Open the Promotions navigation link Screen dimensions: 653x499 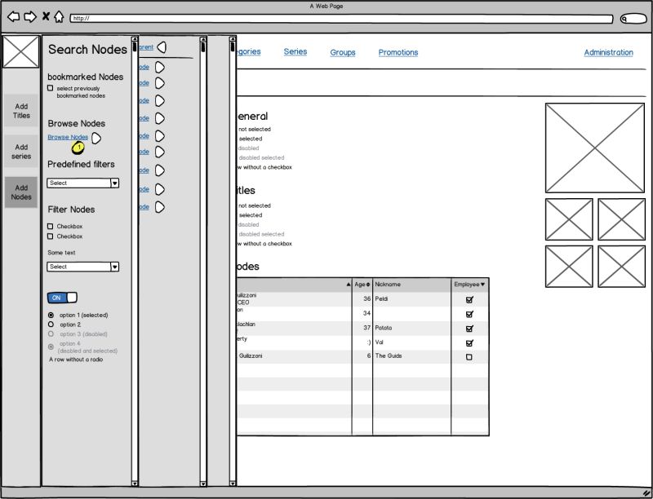pos(398,52)
